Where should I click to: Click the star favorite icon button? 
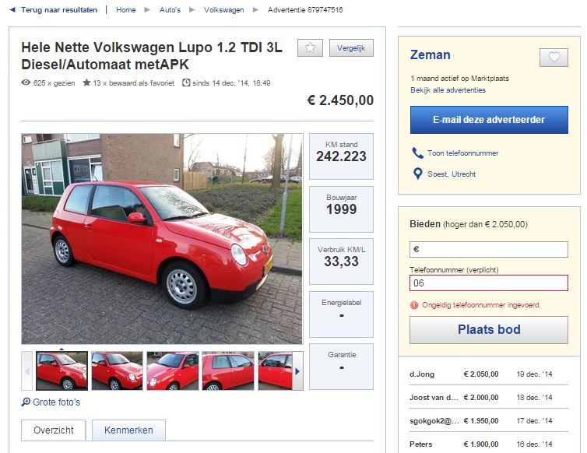[x=310, y=48]
